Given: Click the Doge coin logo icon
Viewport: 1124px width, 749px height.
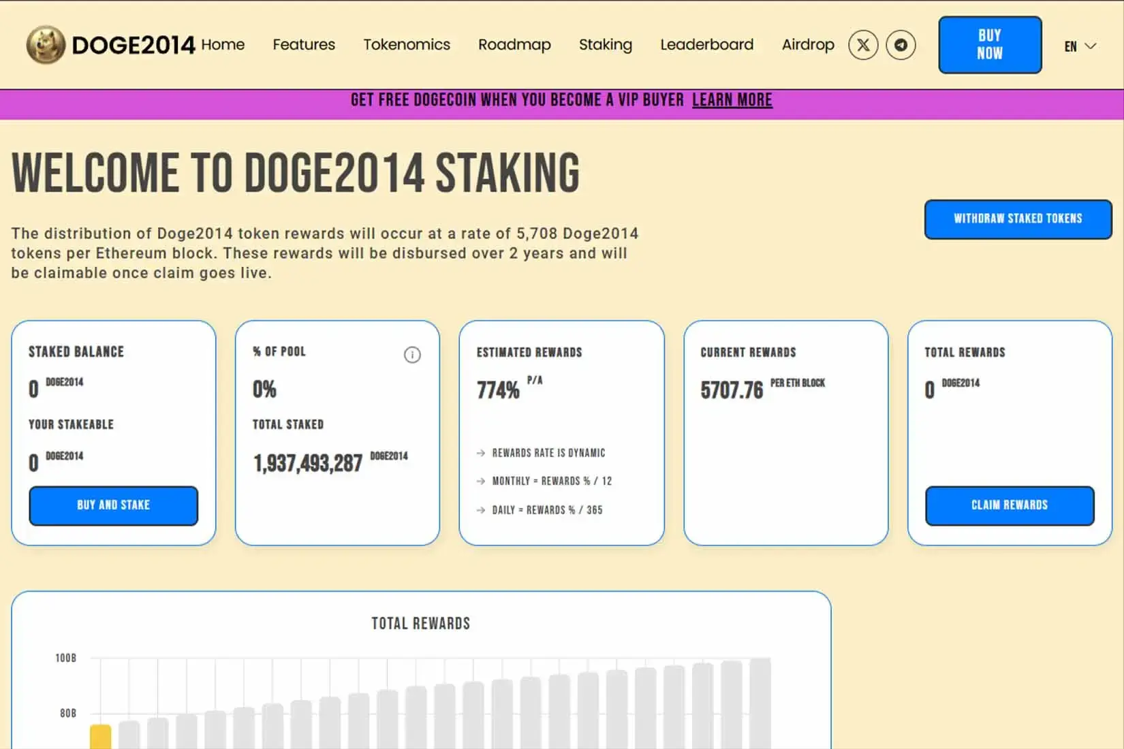Looking at the screenshot, I should click(46, 45).
